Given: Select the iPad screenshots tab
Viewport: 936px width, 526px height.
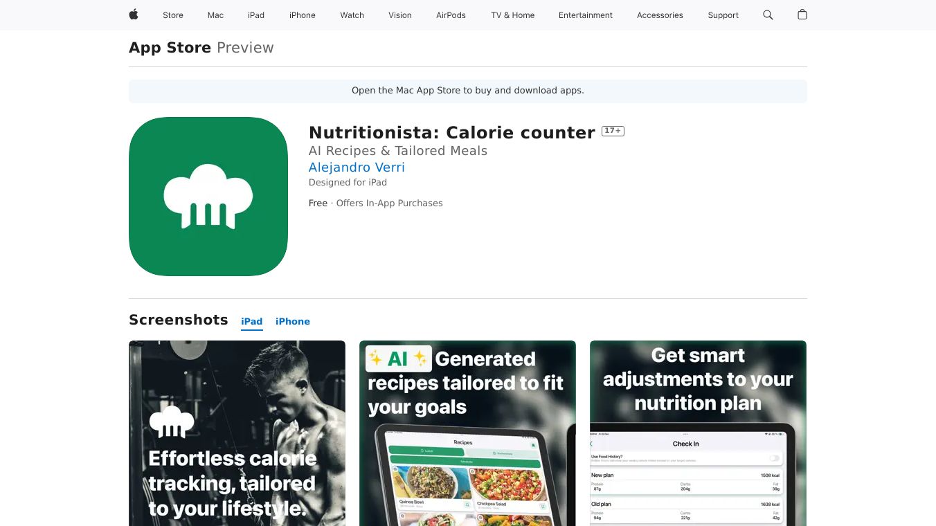Looking at the screenshot, I should click(x=252, y=321).
